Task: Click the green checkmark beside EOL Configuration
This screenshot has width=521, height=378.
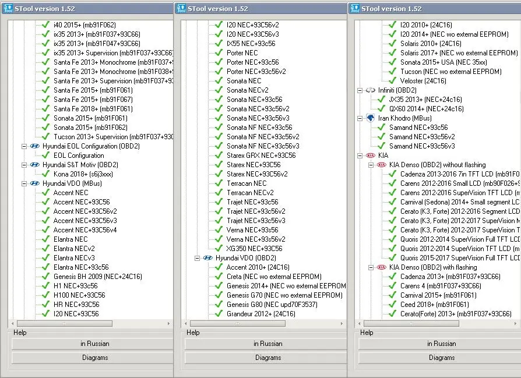Action: 45,155
